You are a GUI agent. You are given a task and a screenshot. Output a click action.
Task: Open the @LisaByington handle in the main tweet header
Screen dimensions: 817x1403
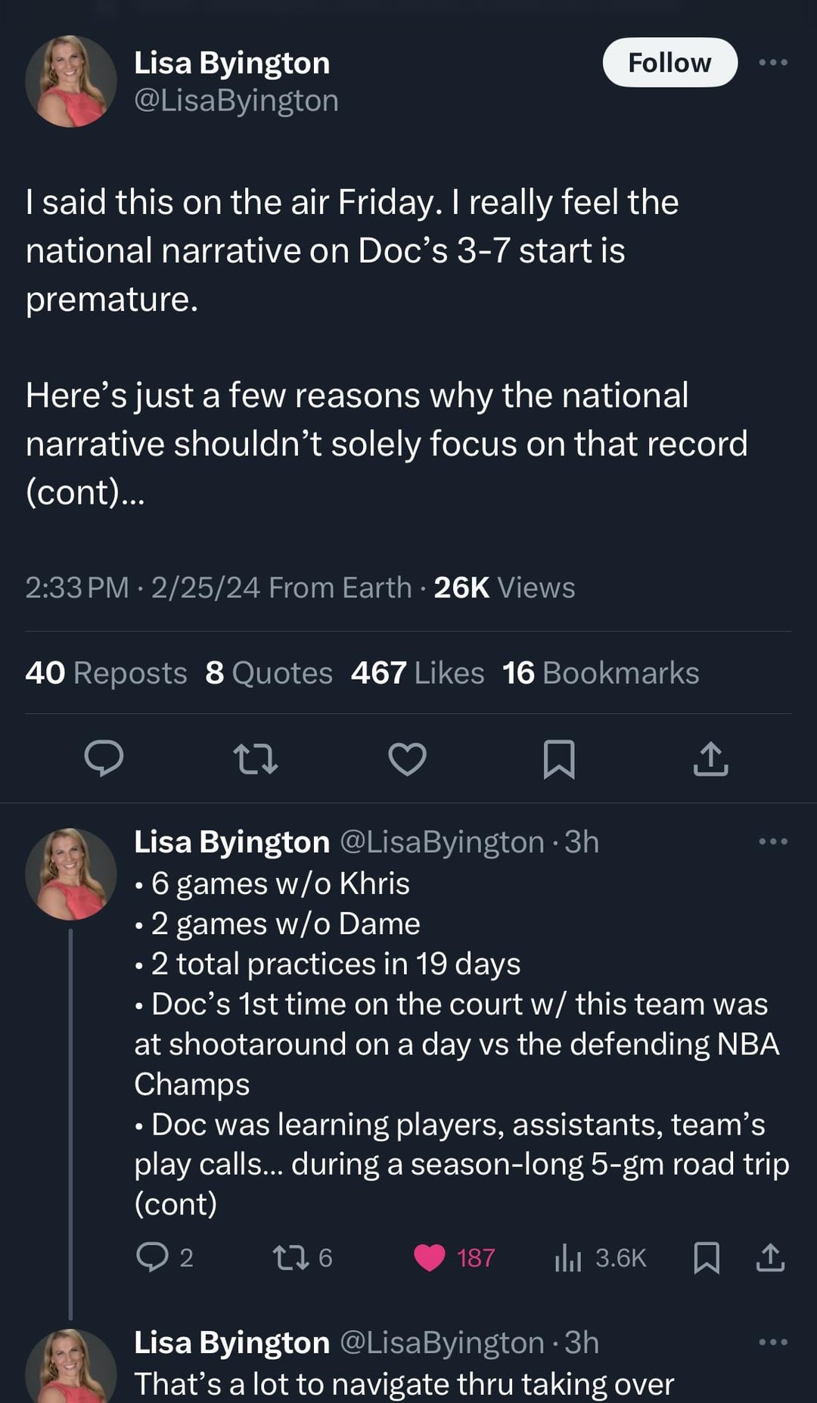236,101
